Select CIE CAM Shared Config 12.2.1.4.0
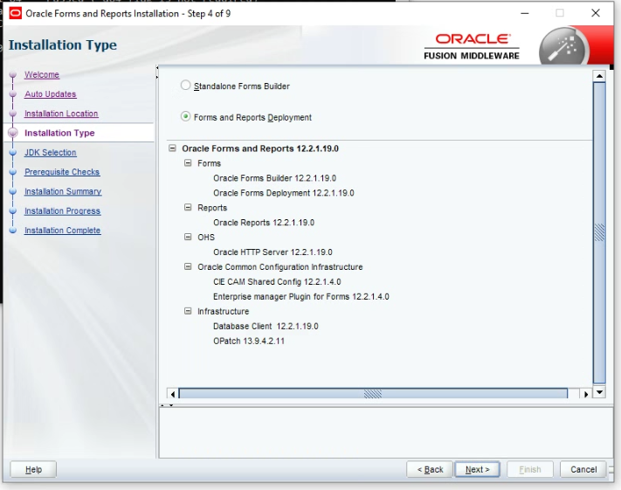Screen dimensions: 621x490 (277, 281)
